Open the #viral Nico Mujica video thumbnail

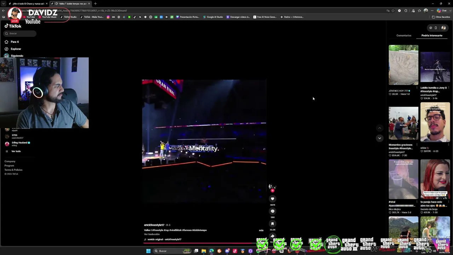pos(403,179)
